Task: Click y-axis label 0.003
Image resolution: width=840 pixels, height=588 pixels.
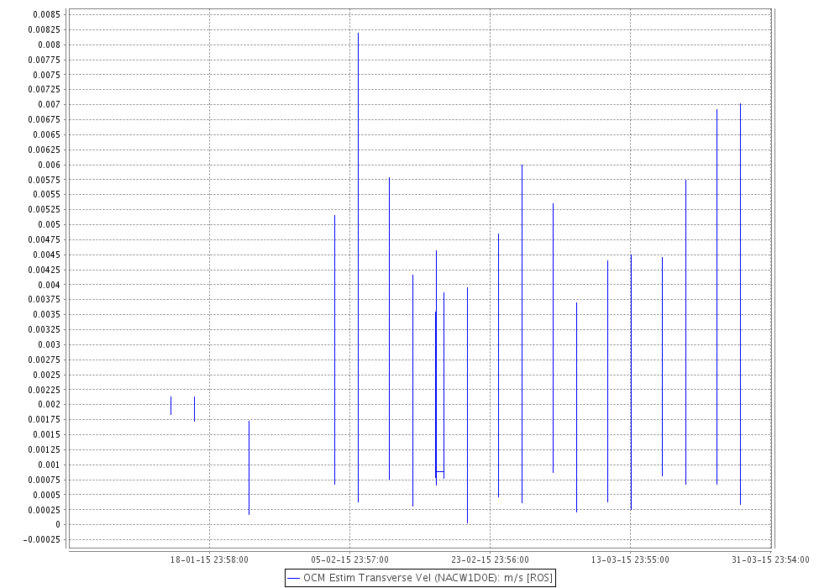Action: pyautogui.click(x=50, y=344)
